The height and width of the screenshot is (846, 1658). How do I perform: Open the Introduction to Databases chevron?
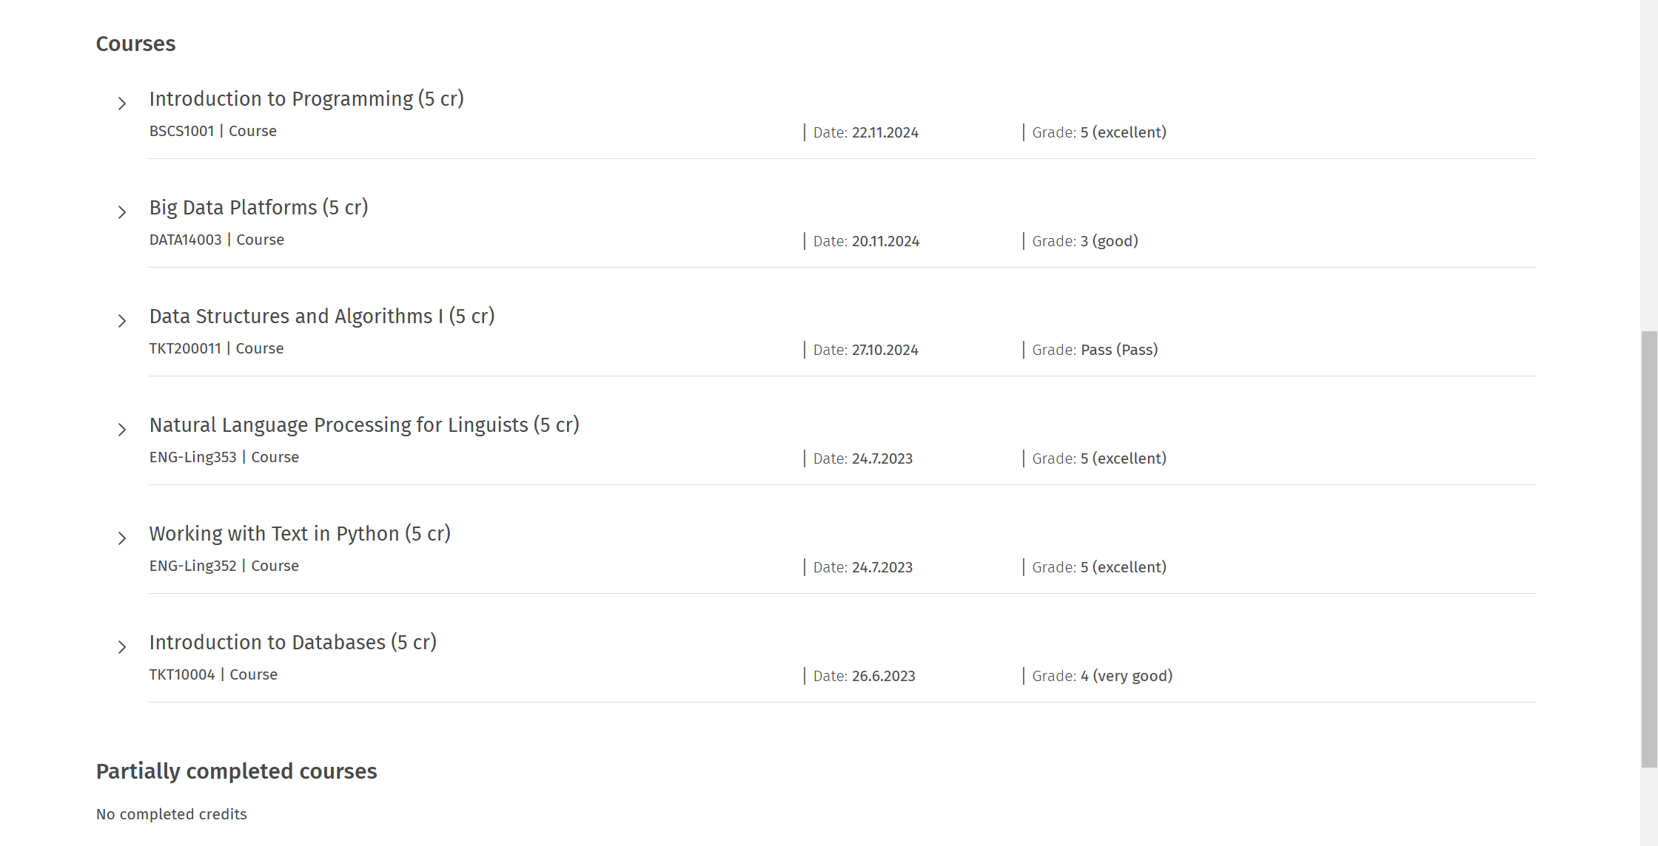coord(122,647)
